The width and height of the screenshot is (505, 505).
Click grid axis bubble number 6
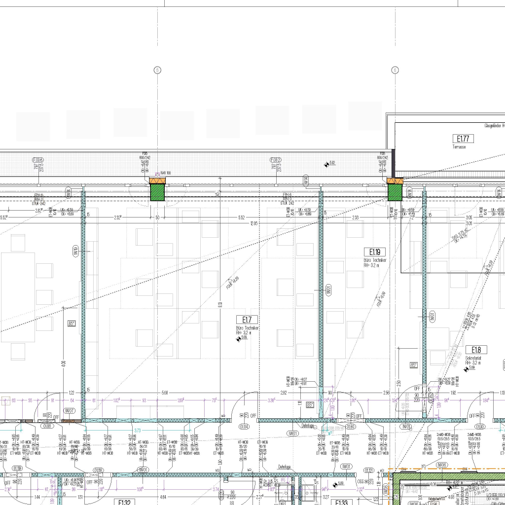pos(395,70)
